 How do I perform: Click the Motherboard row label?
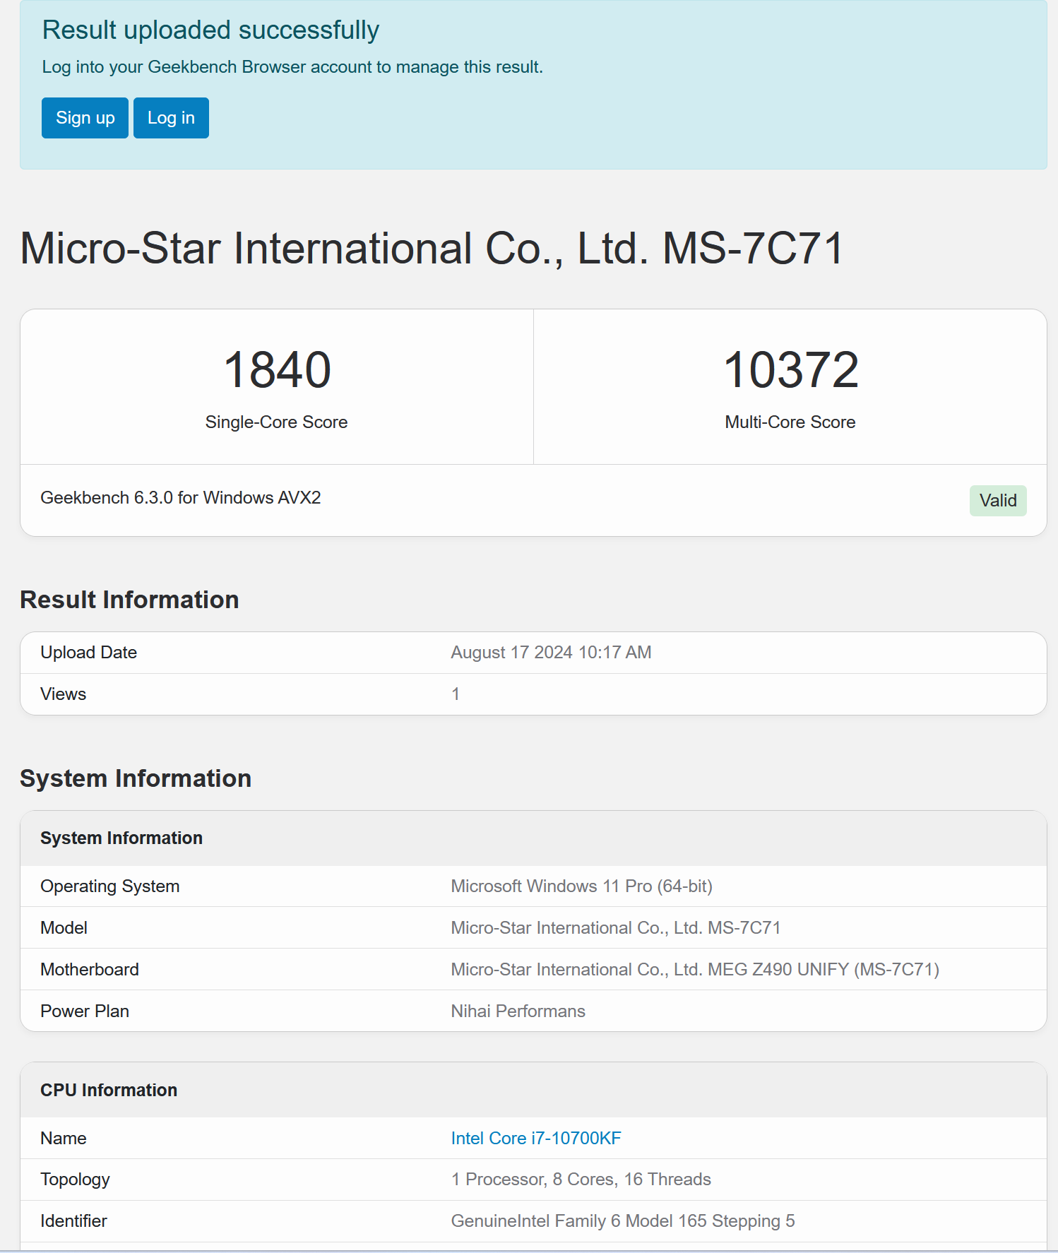90,969
